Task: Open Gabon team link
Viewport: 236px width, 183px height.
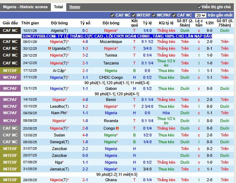Action: pos(111,88)
